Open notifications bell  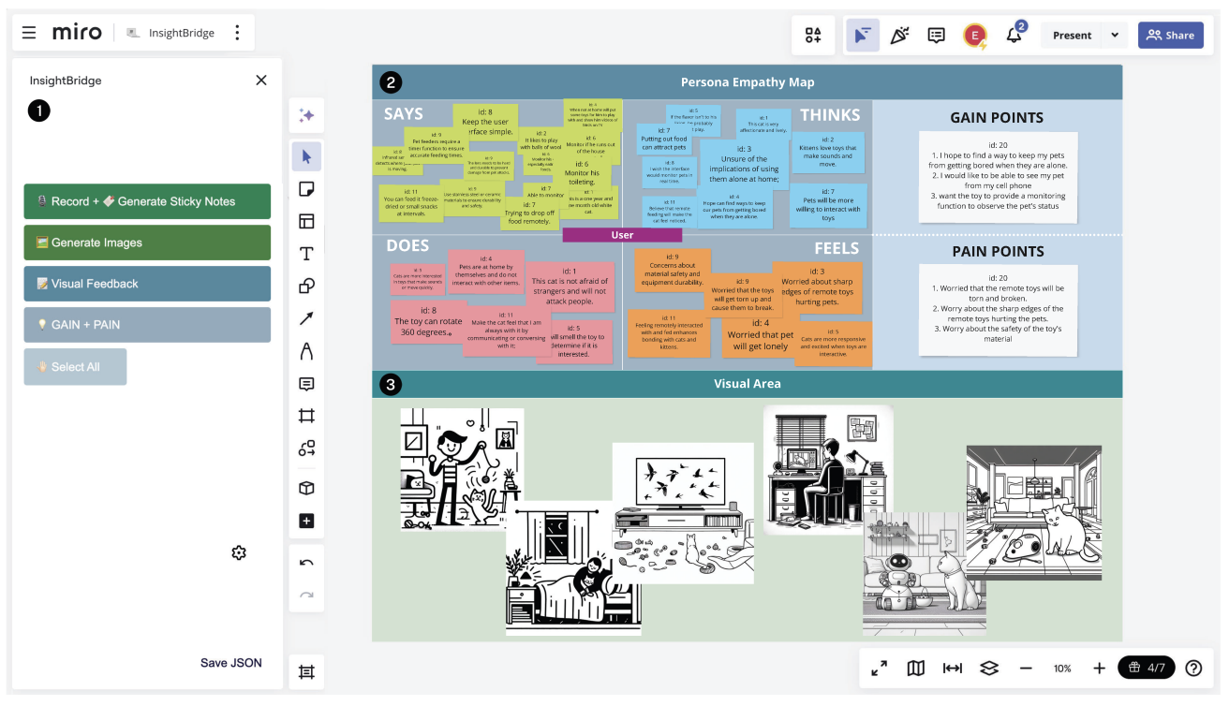coord(1014,36)
